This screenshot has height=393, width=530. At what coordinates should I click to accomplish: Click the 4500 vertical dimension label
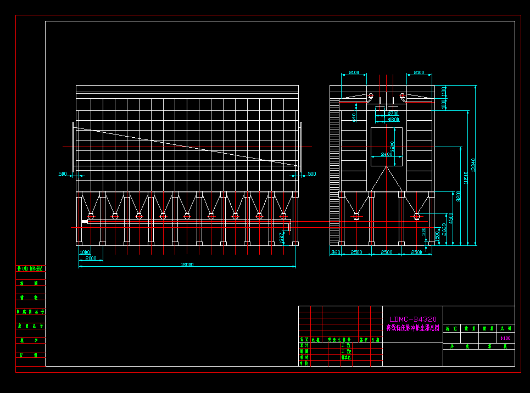coord(451,218)
